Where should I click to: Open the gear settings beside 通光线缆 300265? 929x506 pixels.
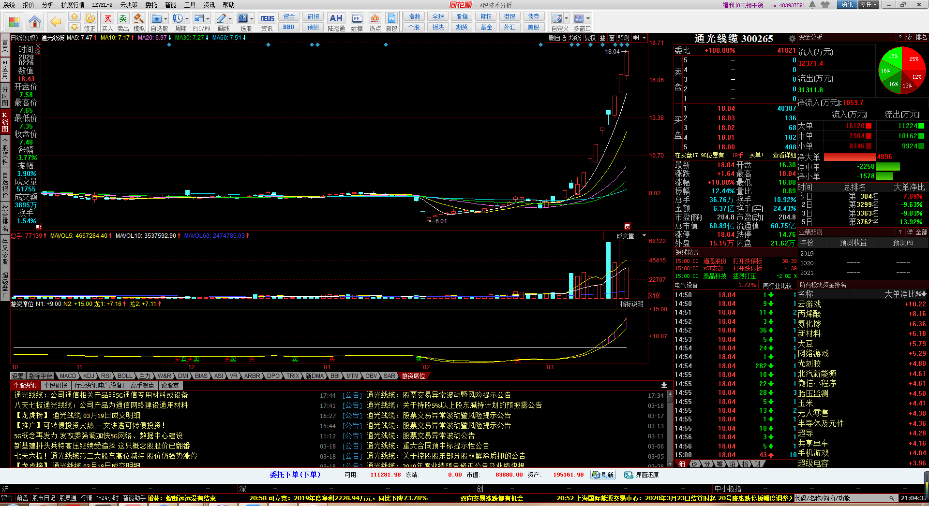tap(792, 39)
